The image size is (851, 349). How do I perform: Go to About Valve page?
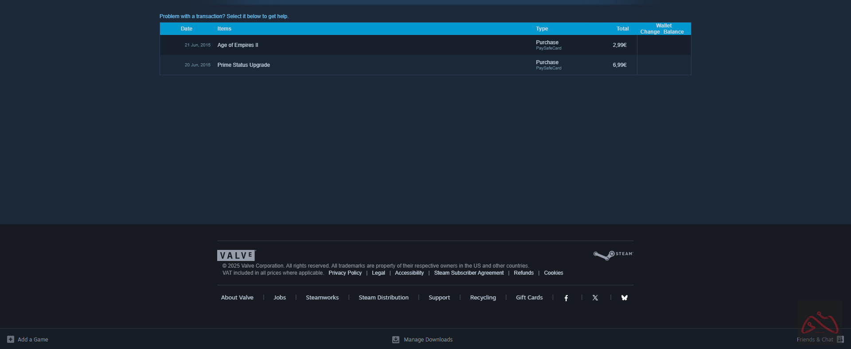[237, 298]
